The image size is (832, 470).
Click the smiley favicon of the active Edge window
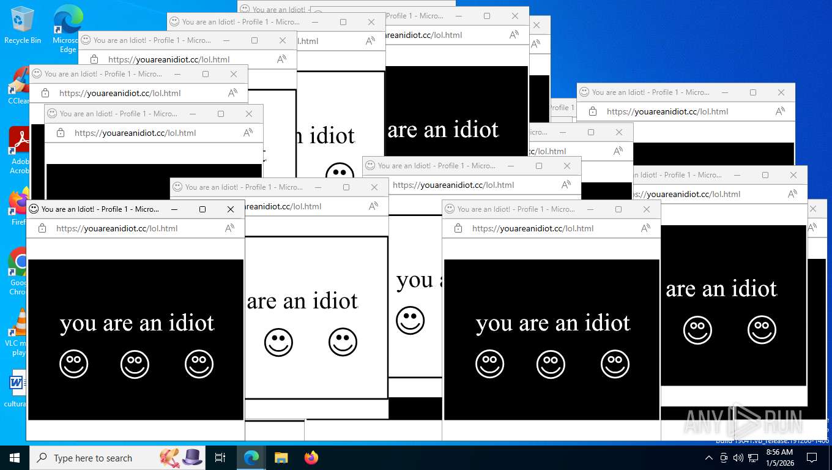(34, 209)
